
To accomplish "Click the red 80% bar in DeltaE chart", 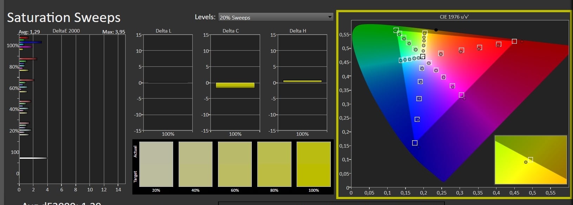I will 28,59.
